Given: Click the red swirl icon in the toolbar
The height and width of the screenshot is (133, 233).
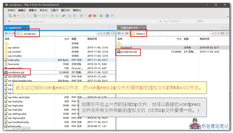Looking at the screenshot, I should pyautogui.click(x=90, y=16).
